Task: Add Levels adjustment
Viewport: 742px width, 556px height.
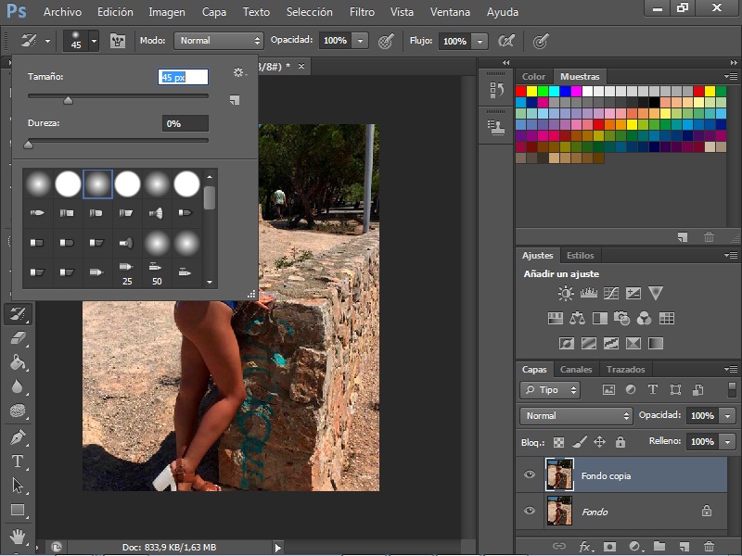Action: tap(588, 293)
